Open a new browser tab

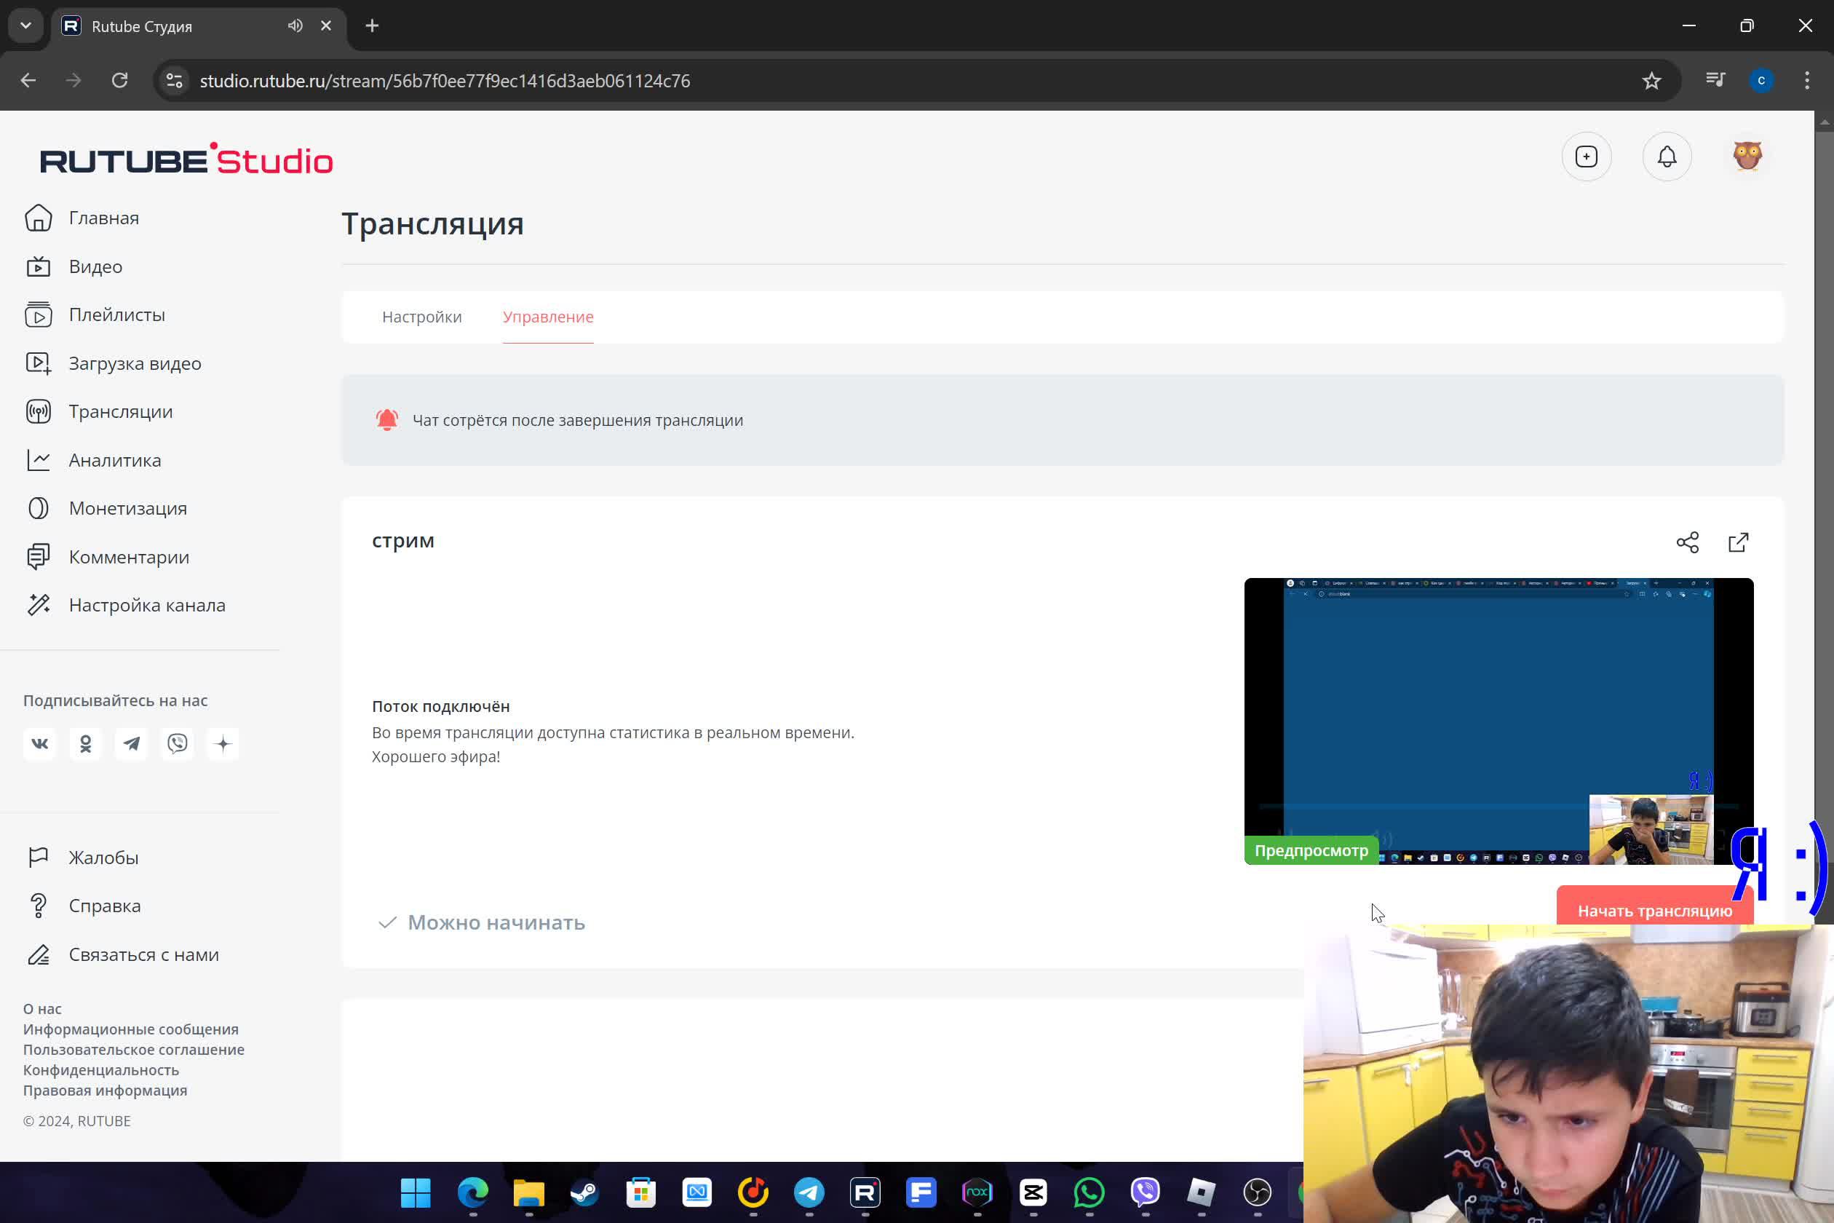(x=372, y=25)
